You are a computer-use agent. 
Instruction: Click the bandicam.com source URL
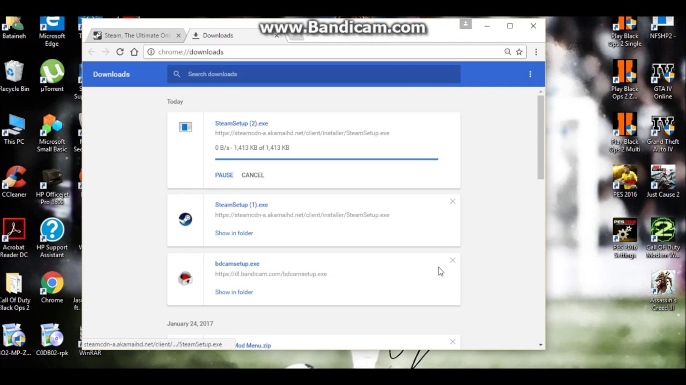[x=271, y=274]
